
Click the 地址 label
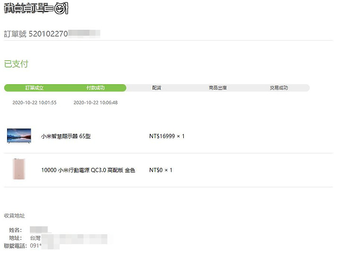pos(15,238)
